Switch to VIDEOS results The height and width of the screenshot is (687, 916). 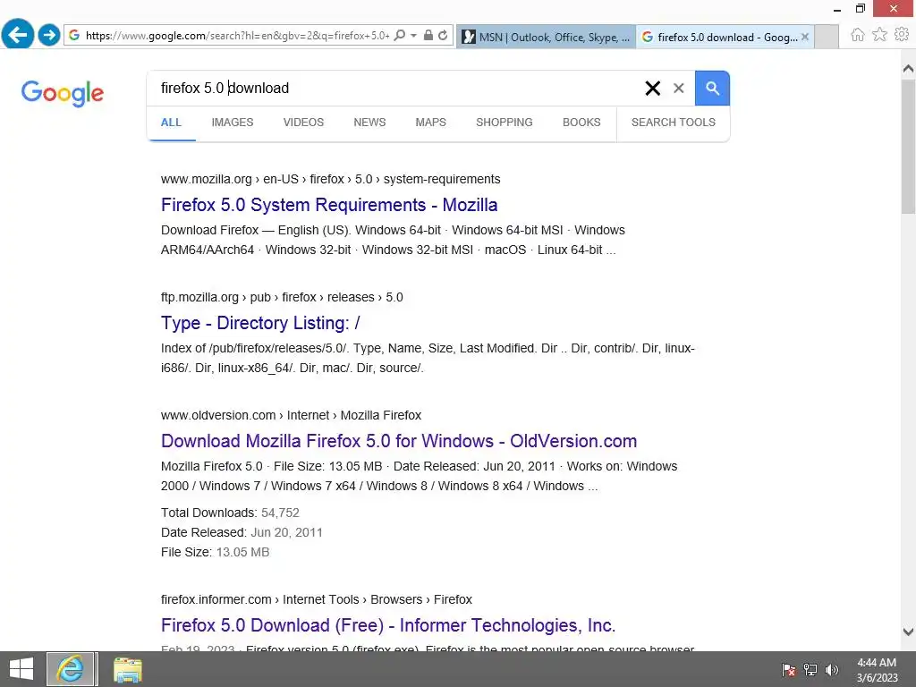tap(303, 122)
